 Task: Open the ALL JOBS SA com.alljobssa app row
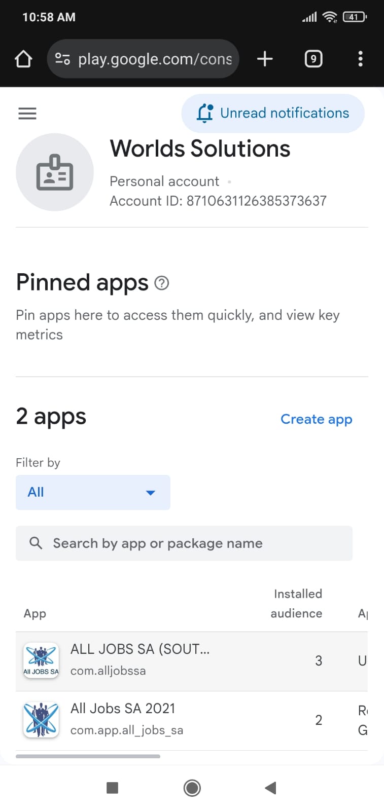(x=140, y=659)
